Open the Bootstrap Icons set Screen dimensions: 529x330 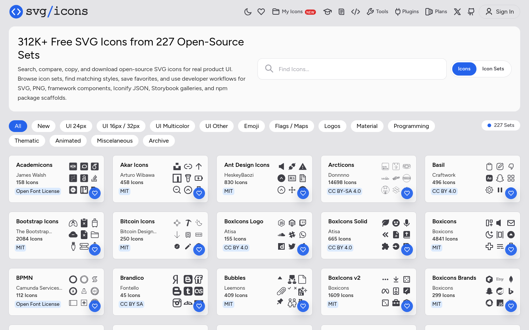point(37,221)
